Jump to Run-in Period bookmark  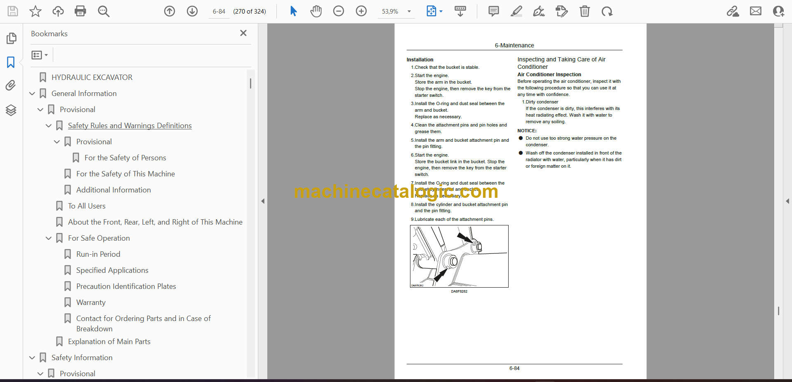click(98, 254)
